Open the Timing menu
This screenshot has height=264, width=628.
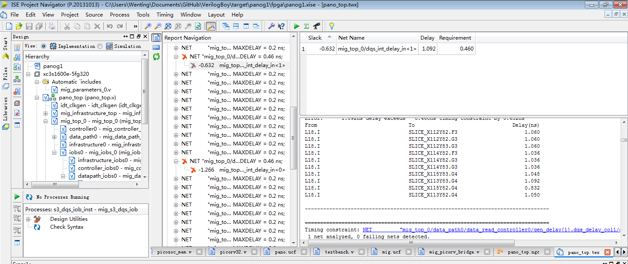click(x=165, y=14)
